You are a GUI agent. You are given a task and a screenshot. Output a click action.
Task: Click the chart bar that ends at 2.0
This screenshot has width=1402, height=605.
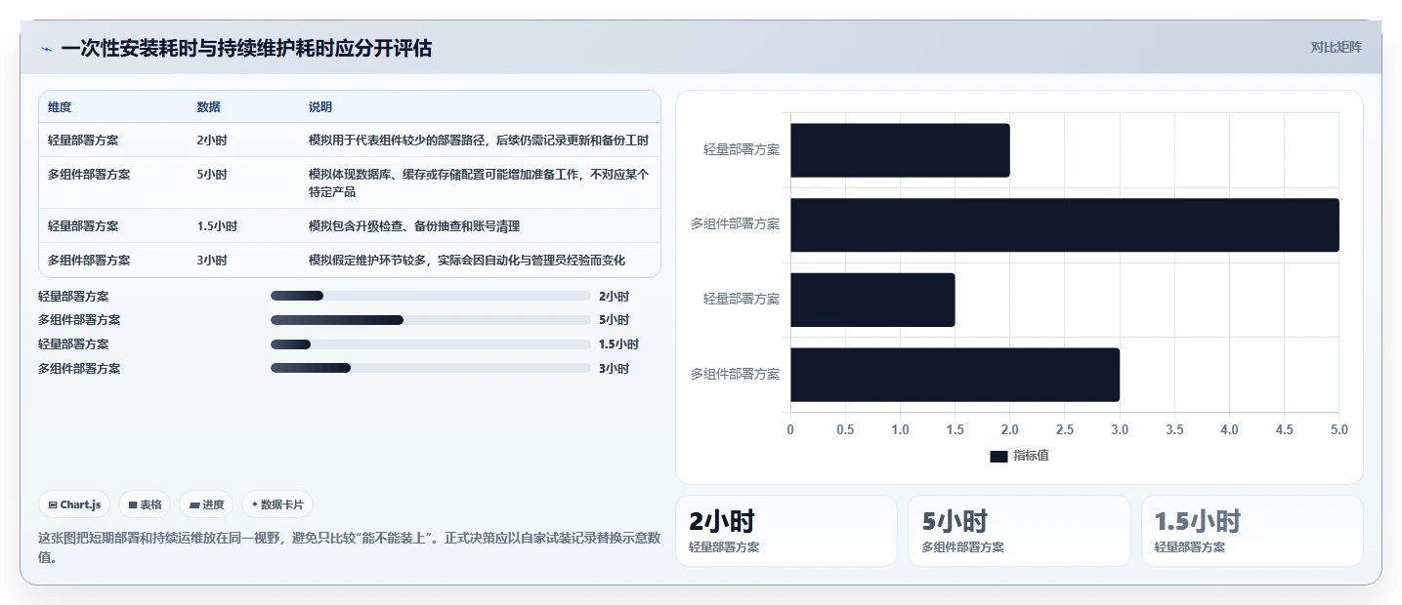tap(900, 150)
